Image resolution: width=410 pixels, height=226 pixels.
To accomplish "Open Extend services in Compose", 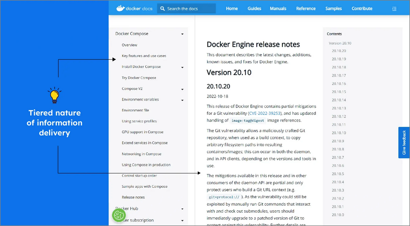I will tap(145, 143).
